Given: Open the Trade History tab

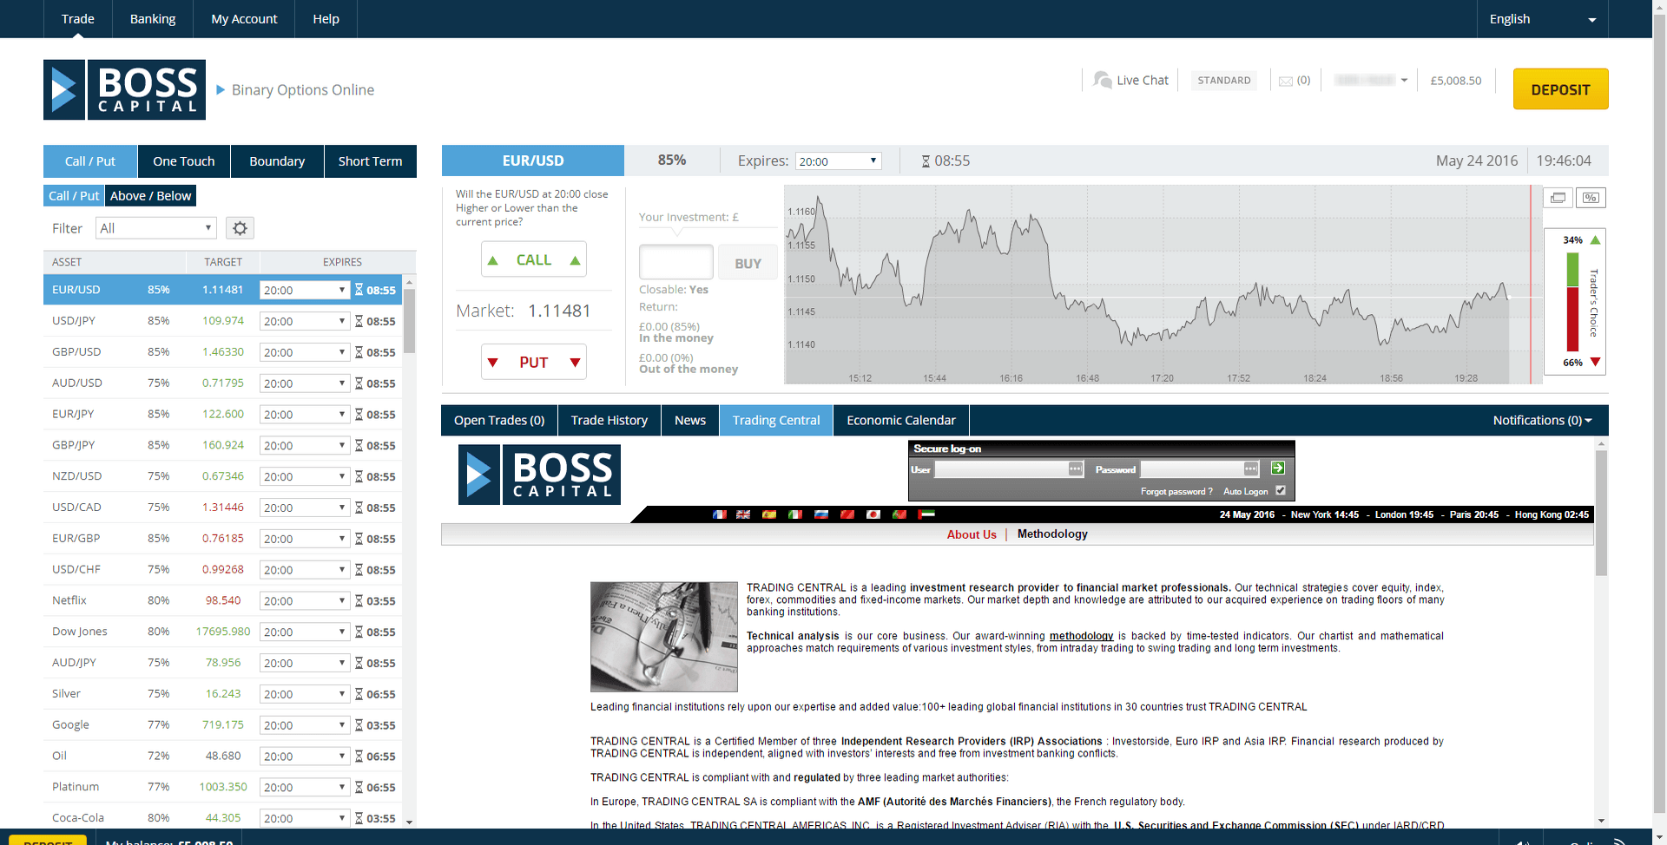Looking at the screenshot, I should [609, 420].
